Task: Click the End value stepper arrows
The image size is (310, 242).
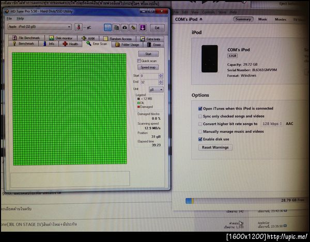Action: coord(161,82)
